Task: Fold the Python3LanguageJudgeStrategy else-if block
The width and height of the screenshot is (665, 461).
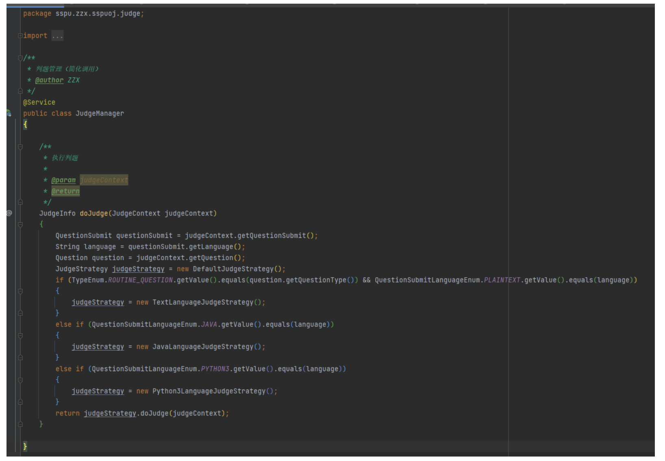Action: (20, 380)
